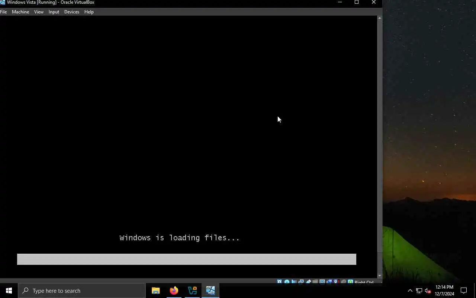Click the muted volume tray icon
This screenshot has width=476, height=298.
tap(428, 291)
